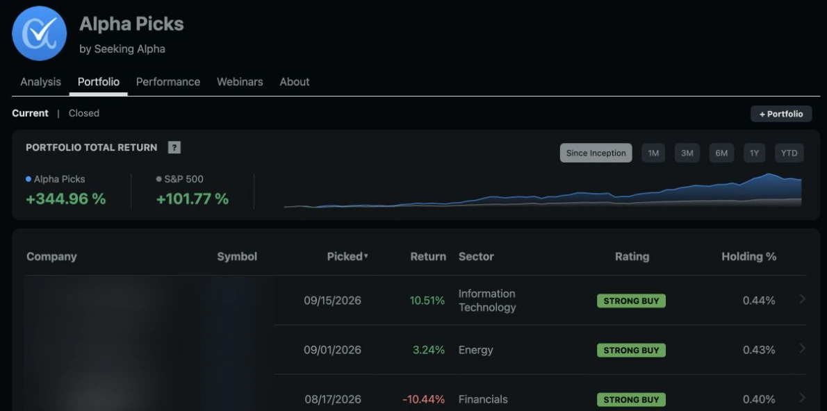Sort table by Holding % header
827x411 pixels.
coord(749,257)
